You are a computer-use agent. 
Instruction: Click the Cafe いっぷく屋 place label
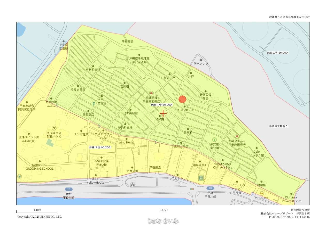pos(257,153)
